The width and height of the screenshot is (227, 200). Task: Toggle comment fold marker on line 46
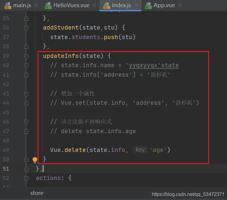(x=26, y=122)
